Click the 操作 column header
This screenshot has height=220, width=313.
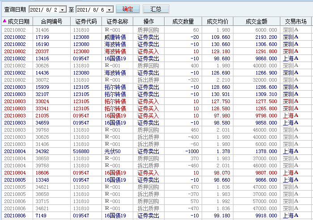tap(148, 21)
